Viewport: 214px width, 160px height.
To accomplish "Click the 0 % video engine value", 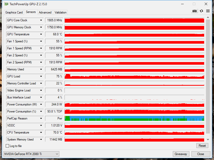I will coord(54,90).
